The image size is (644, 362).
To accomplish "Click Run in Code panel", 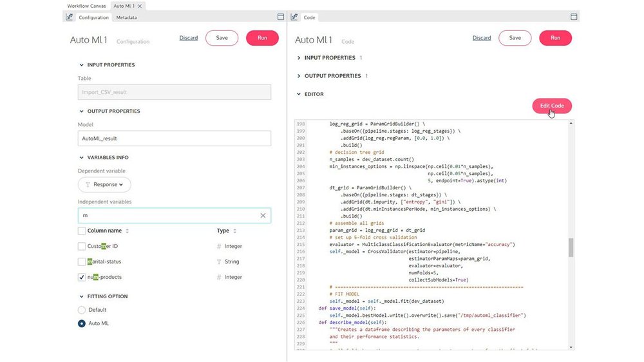I will (555, 38).
